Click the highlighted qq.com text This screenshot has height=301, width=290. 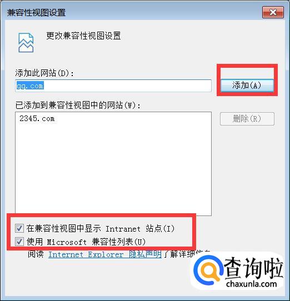30,86
